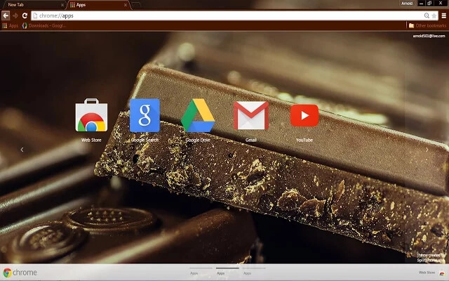This screenshot has width=449, height=281.
Task: Select the last Apps page indicator
Action: pyautogui.click(x=254, y=271)
